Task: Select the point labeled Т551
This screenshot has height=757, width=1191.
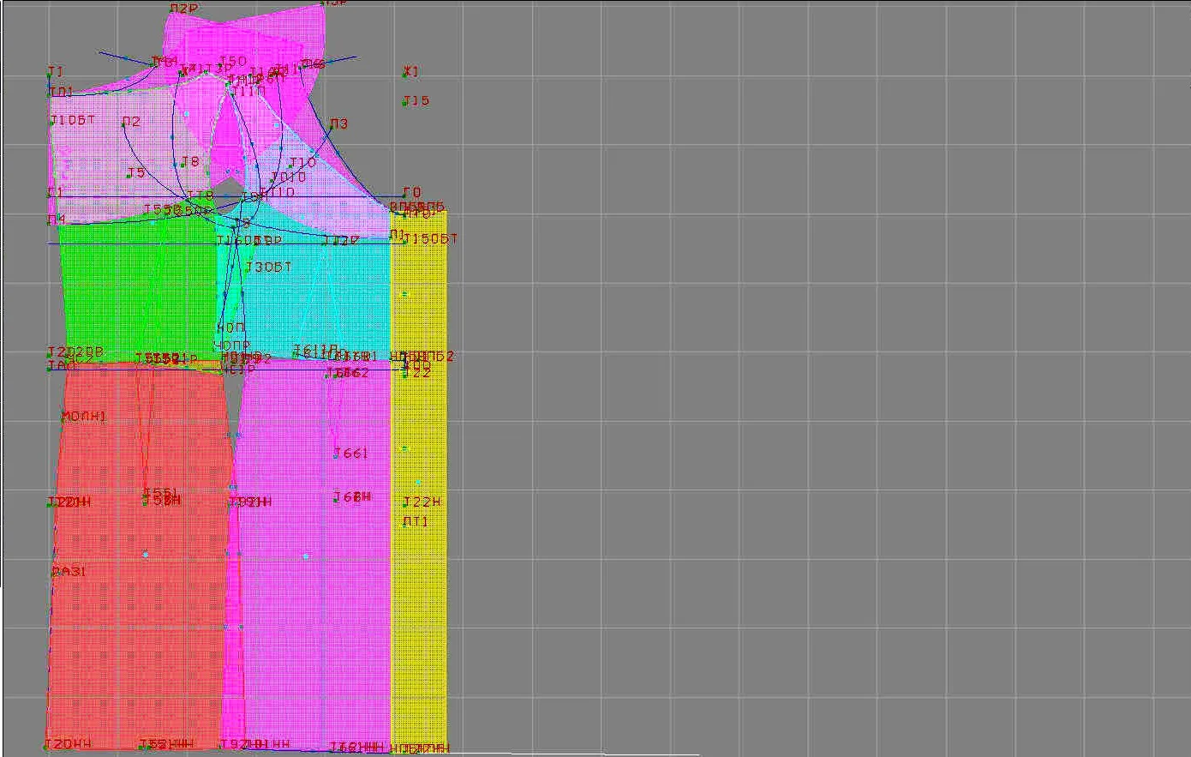Action: click(160, 492)
